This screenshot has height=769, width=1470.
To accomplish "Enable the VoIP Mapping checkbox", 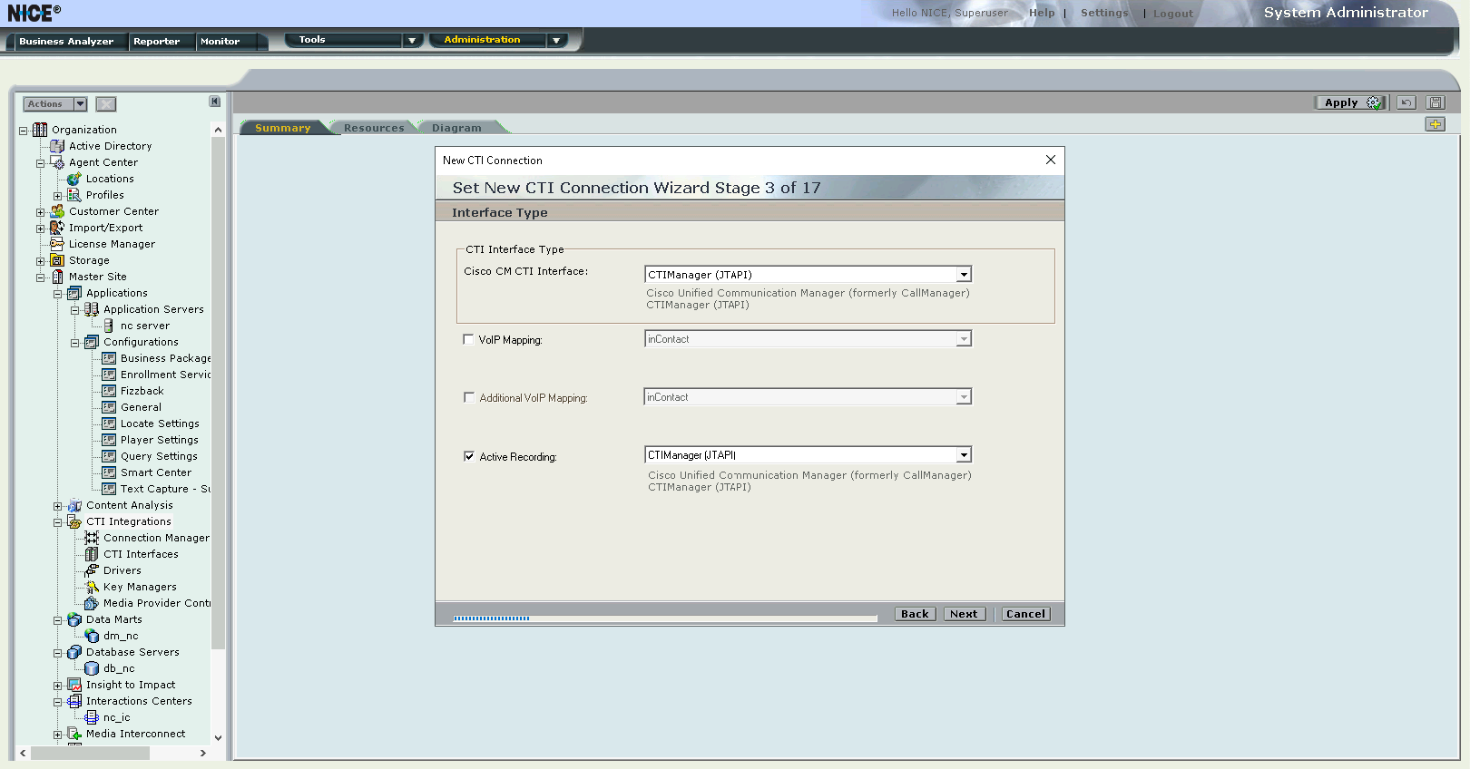I will 469,339.
